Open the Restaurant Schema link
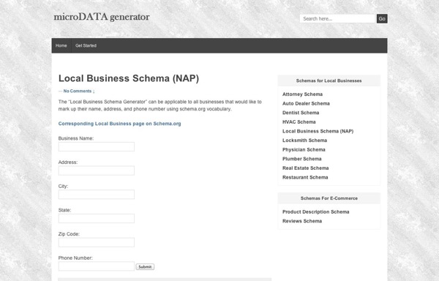439x281 pixels. coord(305,177)
